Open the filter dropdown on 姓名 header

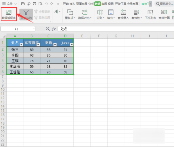[x=21, y=45]
